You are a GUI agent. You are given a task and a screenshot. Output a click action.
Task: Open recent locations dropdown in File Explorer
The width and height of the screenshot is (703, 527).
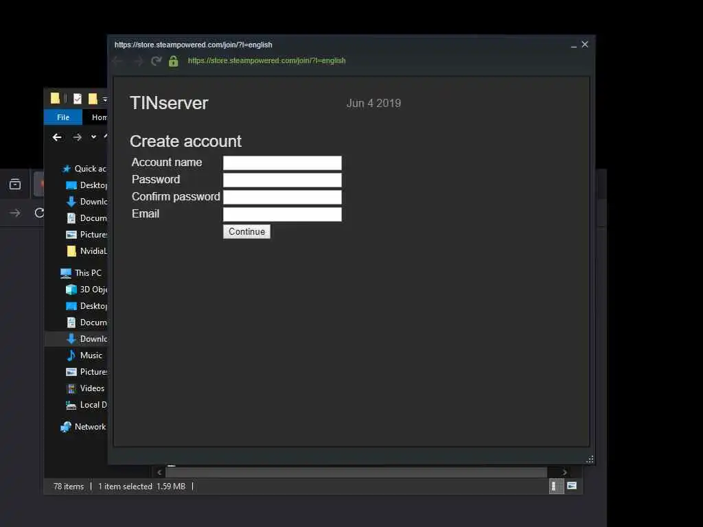point(93,137)
